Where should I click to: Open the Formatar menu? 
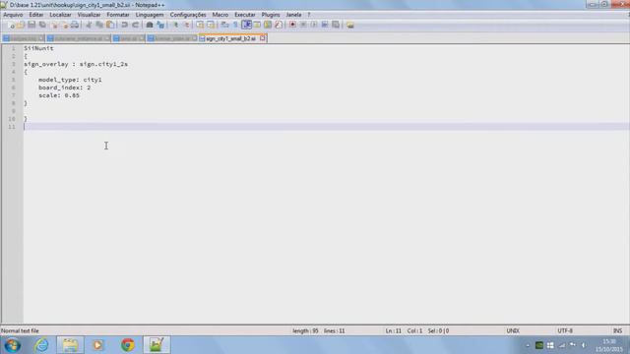pos(118,15)
